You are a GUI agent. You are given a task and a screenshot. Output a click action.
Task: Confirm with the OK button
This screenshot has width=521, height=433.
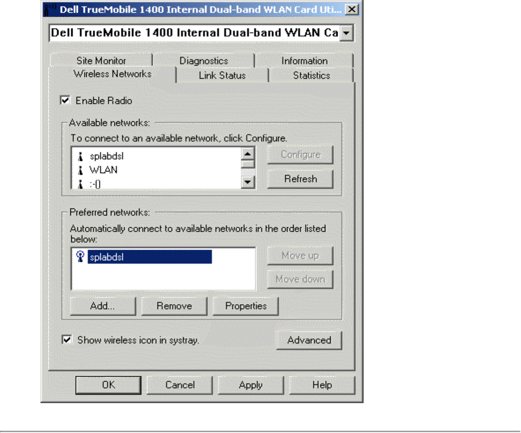pyautogui.click(x=108, y=385)
